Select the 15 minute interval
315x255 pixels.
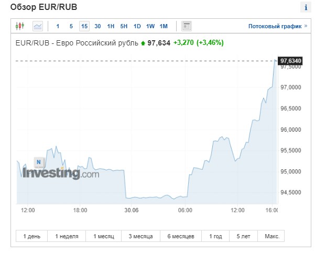point(84,26)
